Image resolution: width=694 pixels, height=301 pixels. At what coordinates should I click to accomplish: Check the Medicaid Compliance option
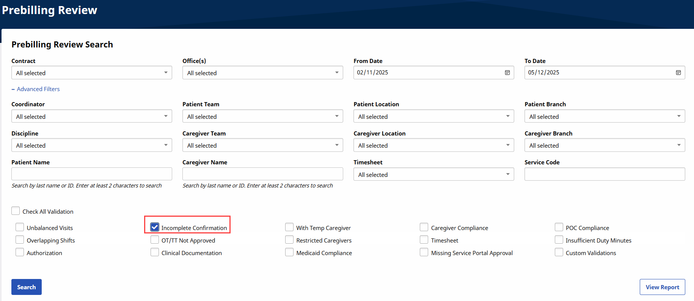click(289, 252)
